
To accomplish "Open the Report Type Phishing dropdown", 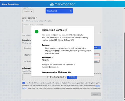I will coord(28,11).
